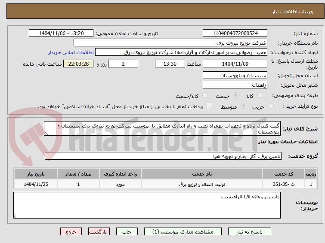Open مشاهده مدارک پیوستی (1) attachments

coord(183,232)
